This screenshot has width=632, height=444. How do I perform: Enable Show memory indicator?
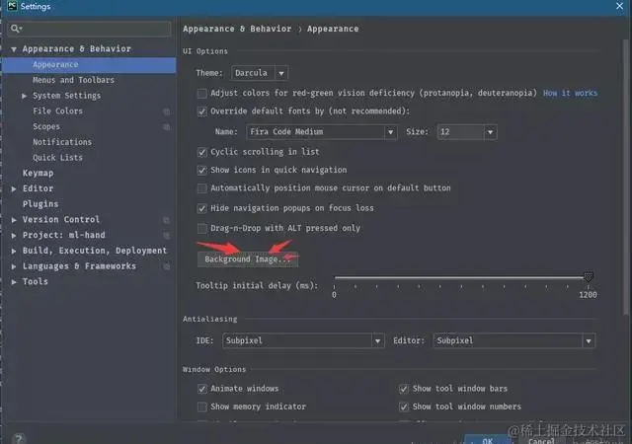(x=201, y=407)
